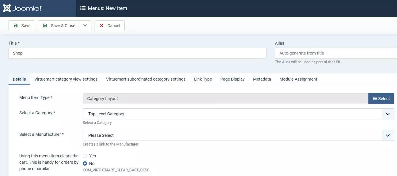Viewport: 397px width, 176px height.
Task: Click the Save button
Action: pyautogui.click(x=22, y=26)
